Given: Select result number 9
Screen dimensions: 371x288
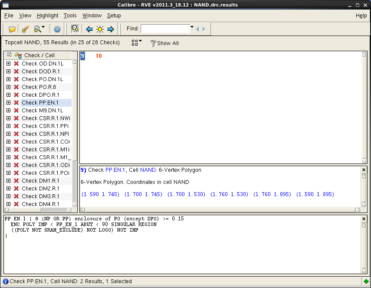Looking at the screenshot, I should (x=82, y=56).
